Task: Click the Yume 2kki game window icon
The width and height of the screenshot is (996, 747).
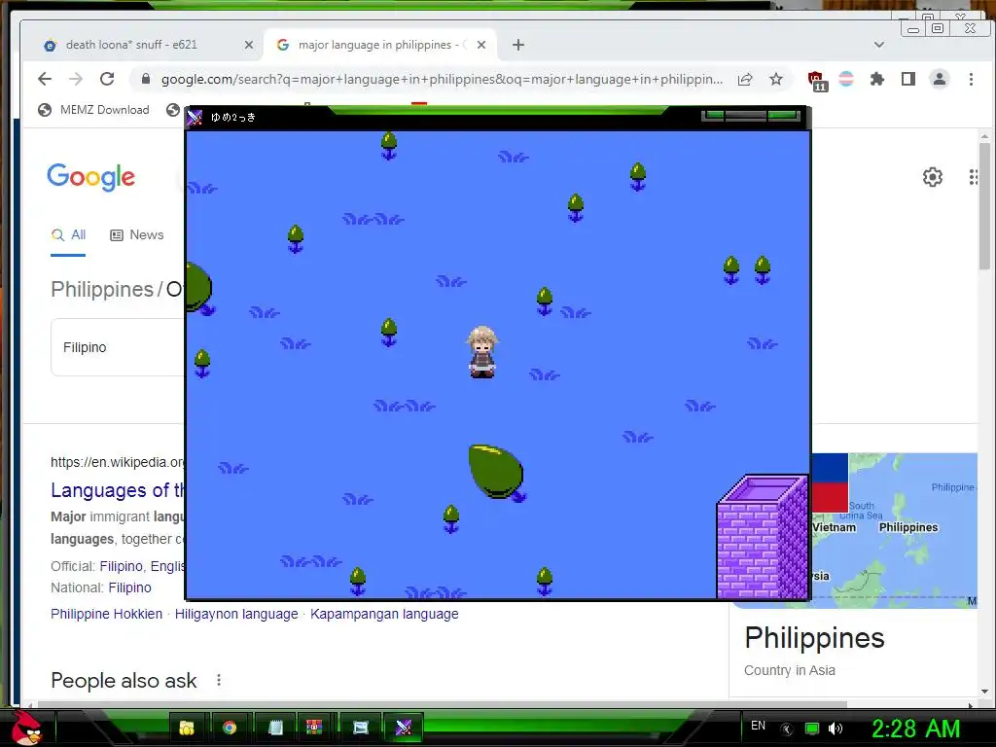Action: [195, 118]
